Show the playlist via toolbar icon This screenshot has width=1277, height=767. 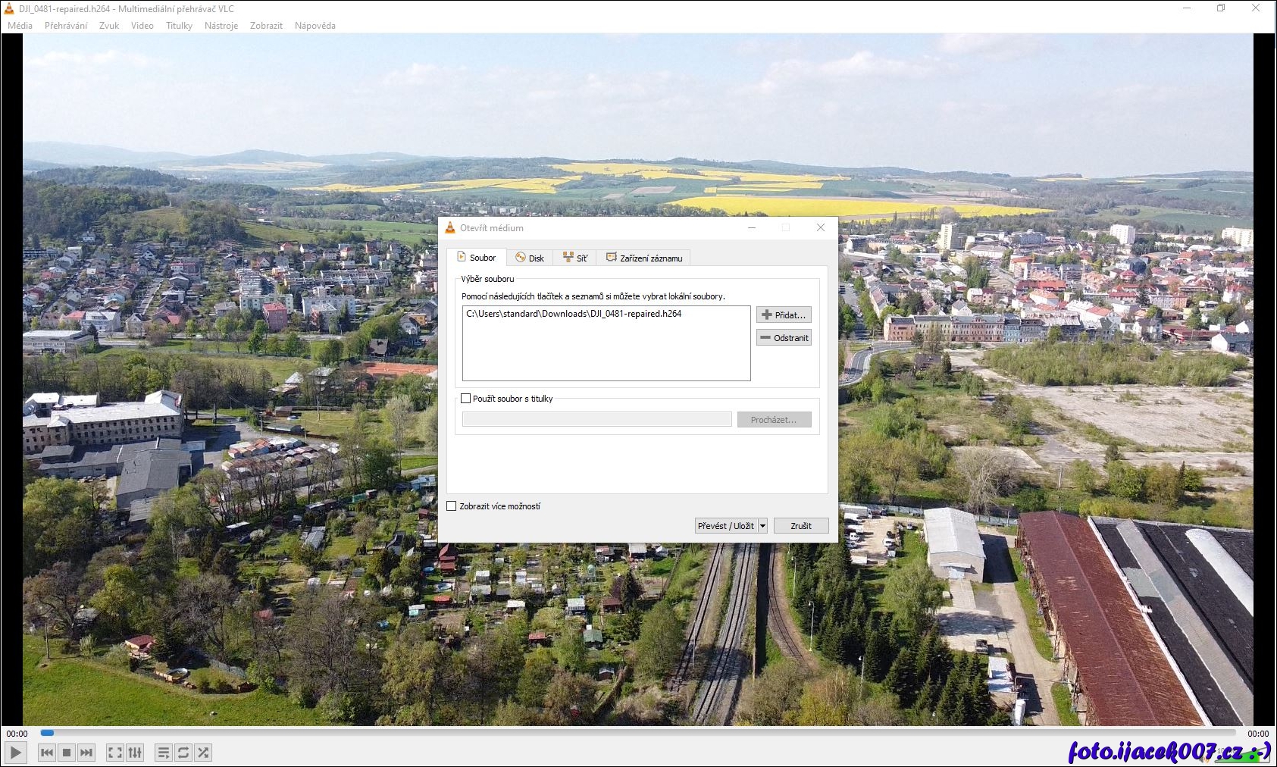coord(163,753)
